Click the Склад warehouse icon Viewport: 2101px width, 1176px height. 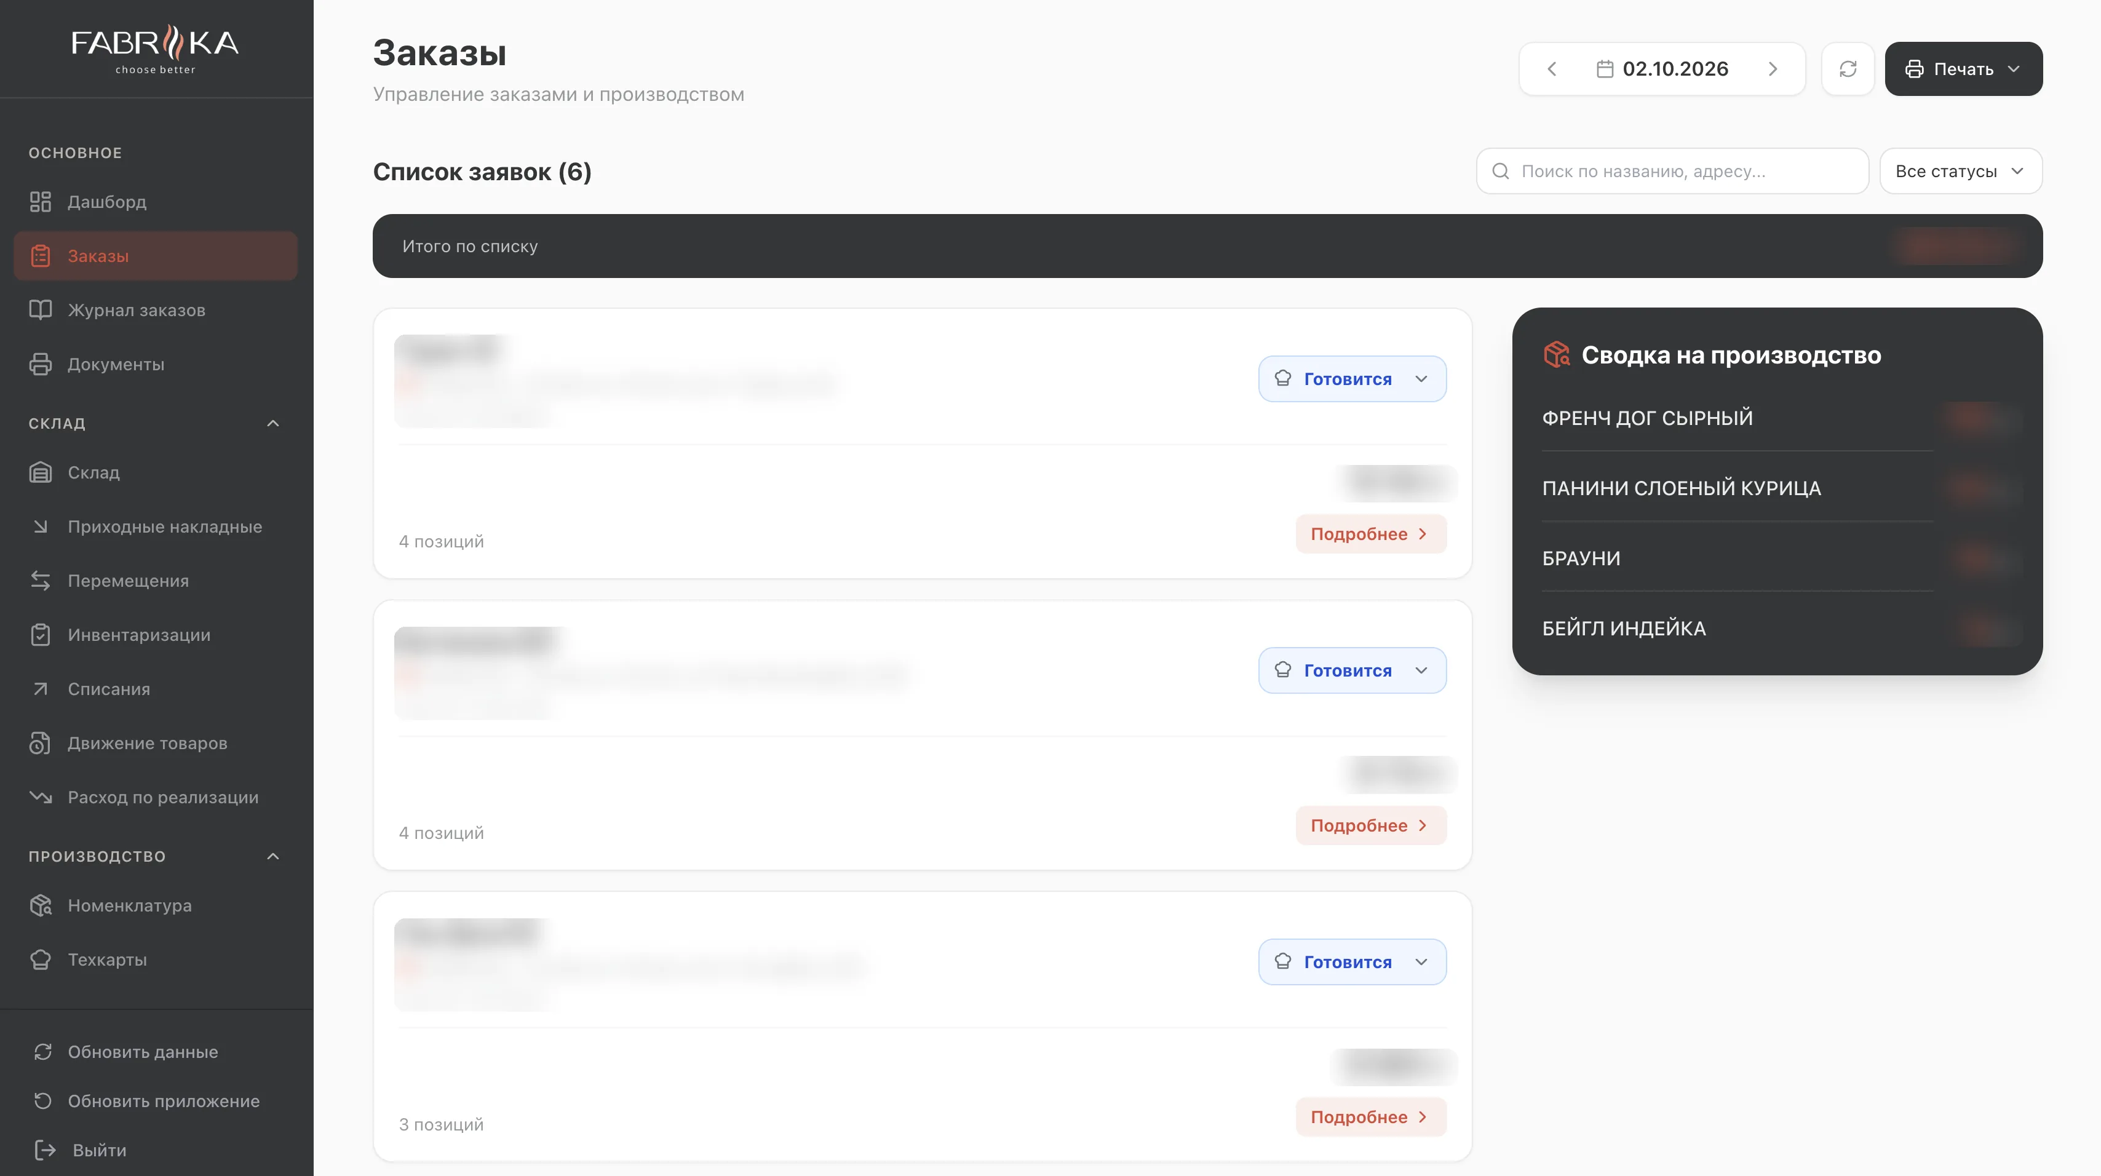coord(40,472)
